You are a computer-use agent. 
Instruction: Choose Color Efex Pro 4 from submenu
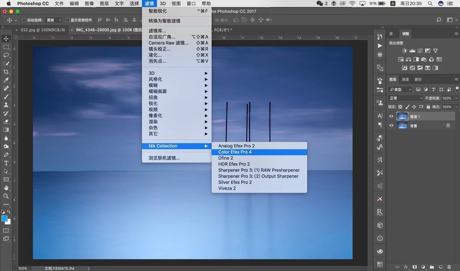235,152
